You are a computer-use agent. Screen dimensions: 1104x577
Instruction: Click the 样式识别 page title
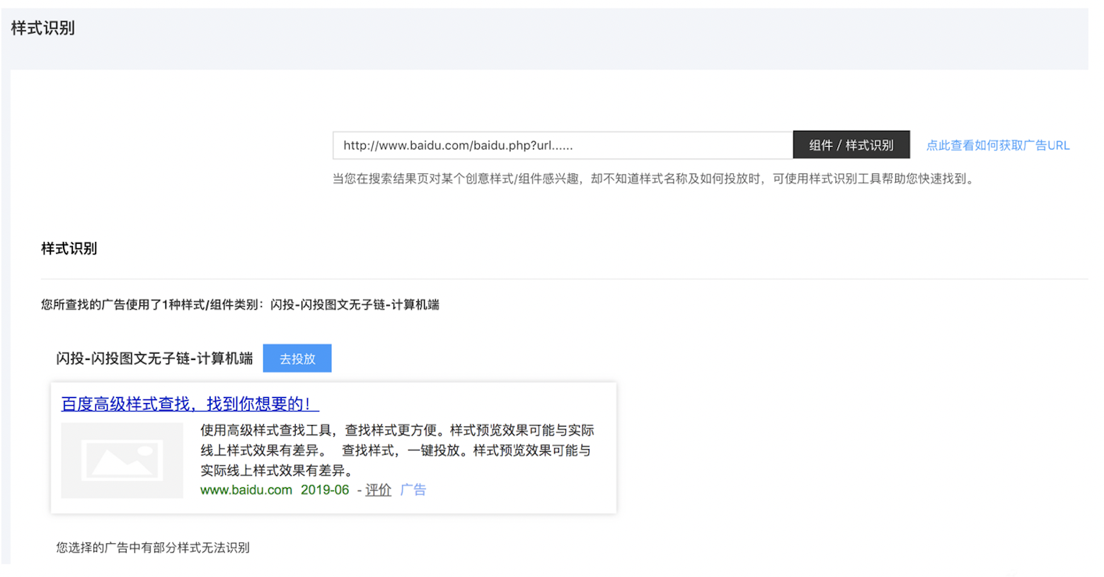click(43, 28)
